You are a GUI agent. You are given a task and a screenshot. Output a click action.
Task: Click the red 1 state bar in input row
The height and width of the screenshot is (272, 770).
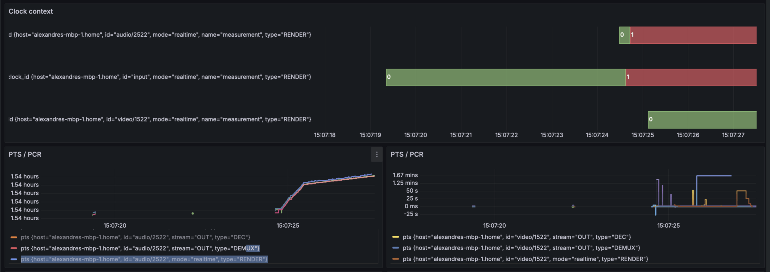point(691,77)
